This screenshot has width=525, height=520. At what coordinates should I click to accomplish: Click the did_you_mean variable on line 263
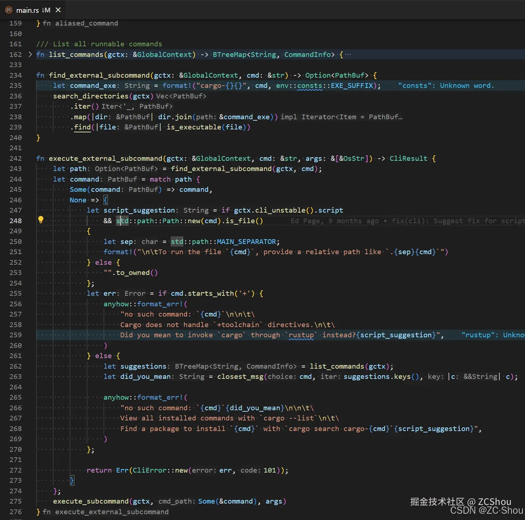[145, 377]
